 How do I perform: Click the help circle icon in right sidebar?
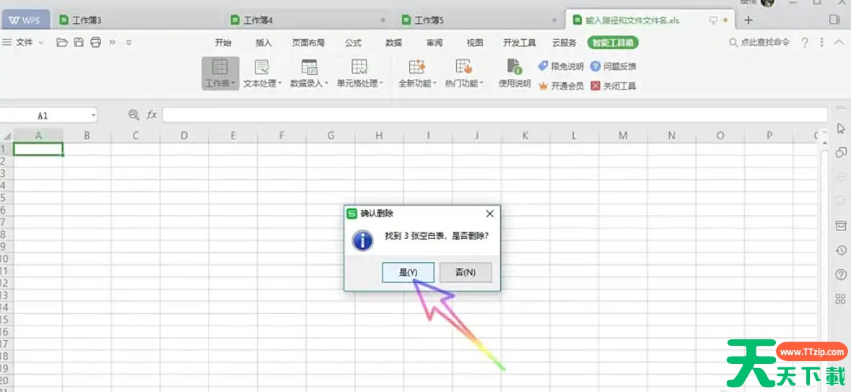[x=841, y=275]
